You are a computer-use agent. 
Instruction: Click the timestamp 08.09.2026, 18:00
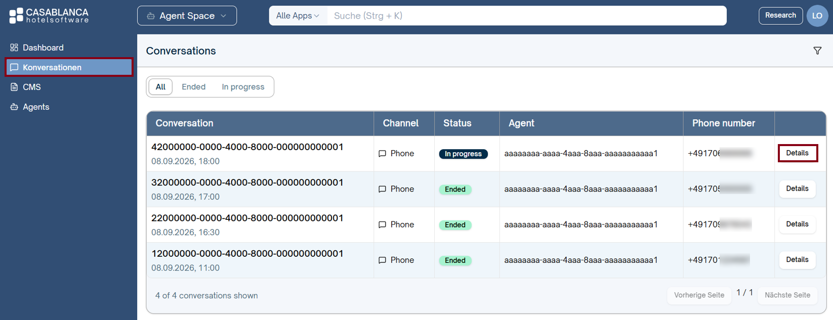tap(185, 161)
